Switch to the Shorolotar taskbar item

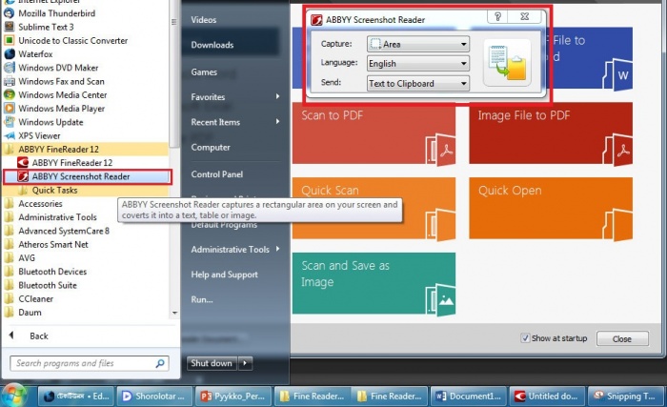pyautogui.click(x=154, y=396)
